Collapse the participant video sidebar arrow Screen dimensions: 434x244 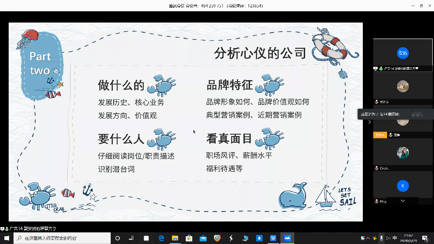pyautogui.click(x=369, y=122)
